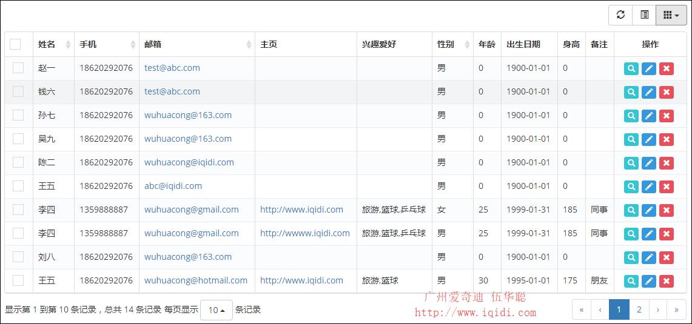Edit the 孙七 record

pos(649,116)
